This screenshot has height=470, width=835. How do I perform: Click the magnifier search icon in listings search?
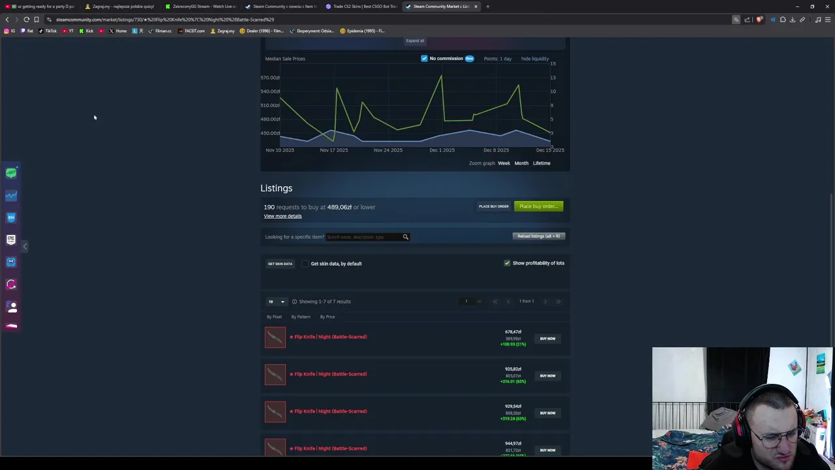[x=405, y=237]
